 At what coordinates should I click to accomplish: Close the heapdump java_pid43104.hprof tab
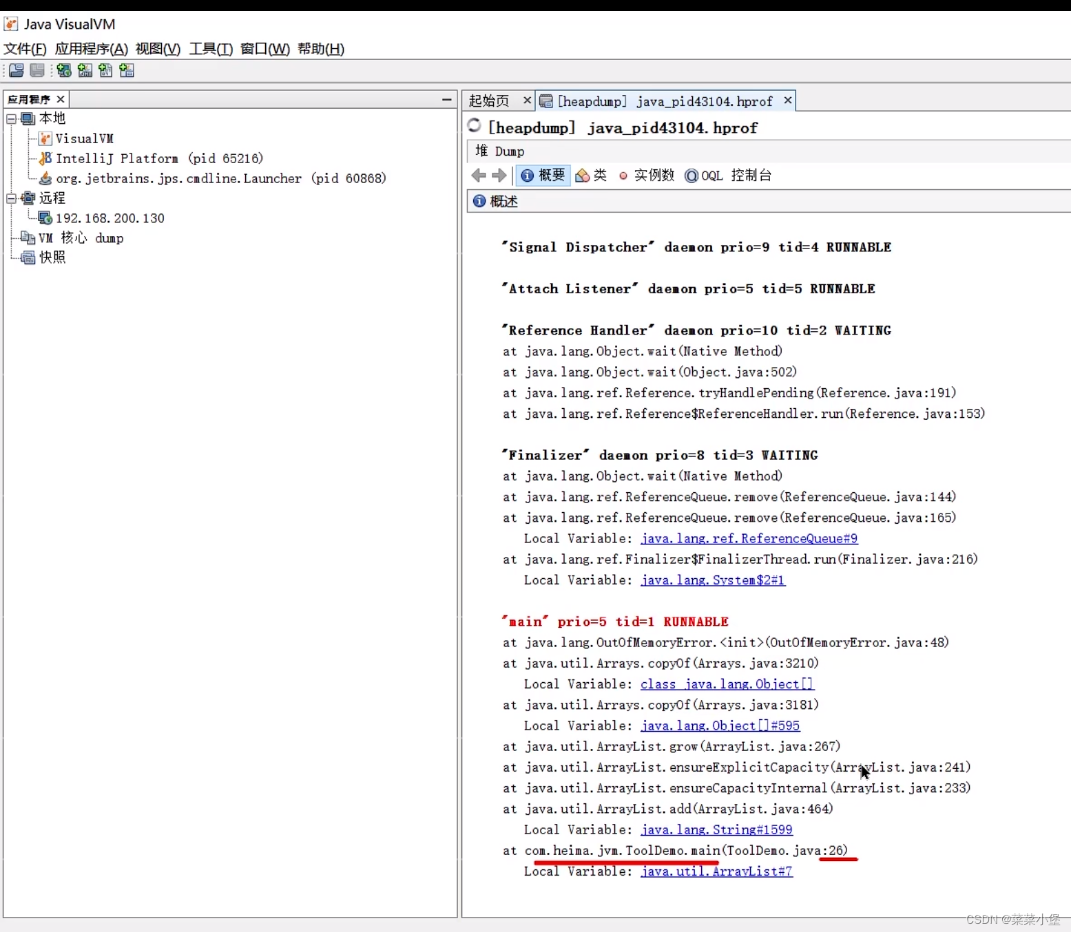pyautogui.click(x=787, y=100)
